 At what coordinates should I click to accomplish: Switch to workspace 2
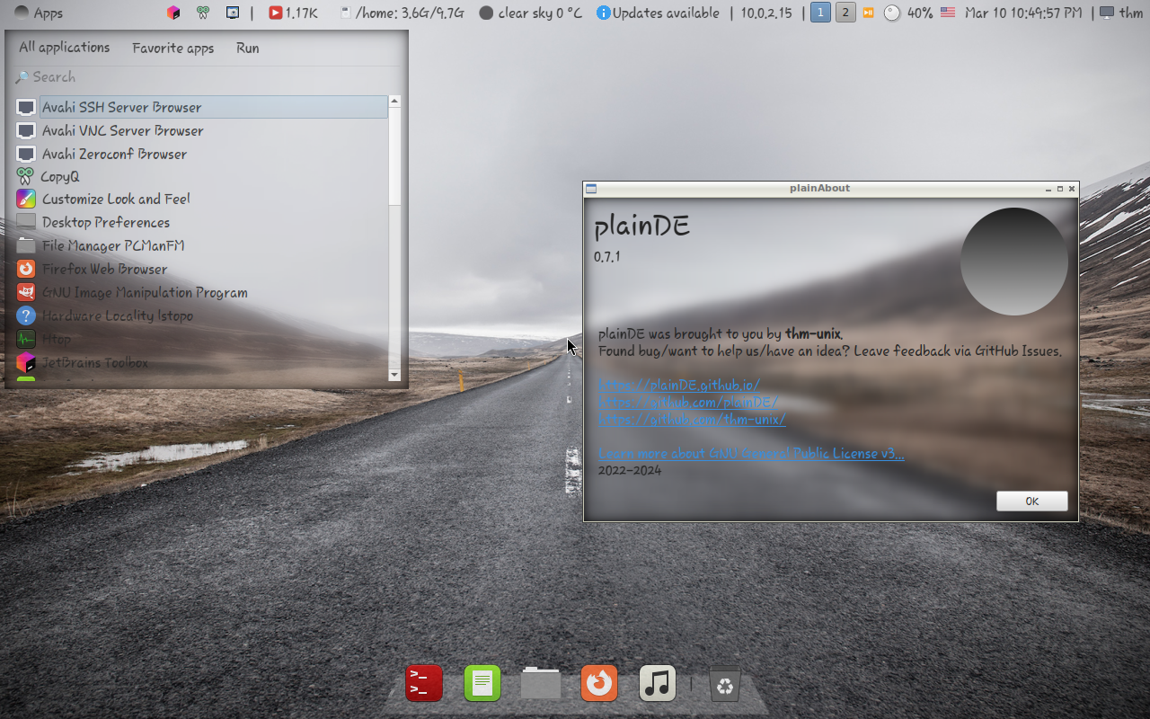coord(845,13)
